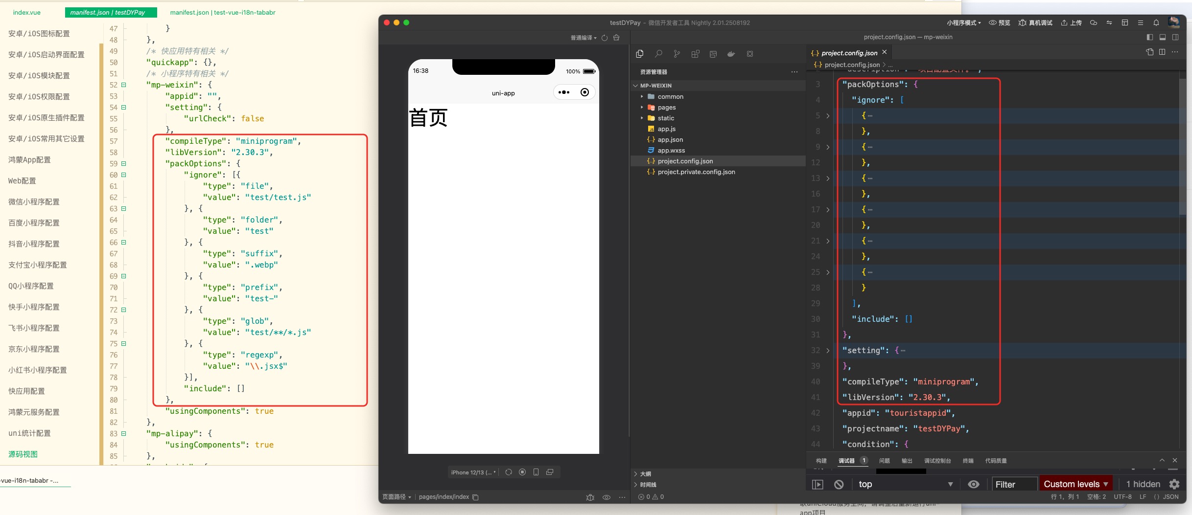Viewport: 1192px width, 515px height.
Task: Toggle the bottom panel layout button
Action: click(1163, 37)
